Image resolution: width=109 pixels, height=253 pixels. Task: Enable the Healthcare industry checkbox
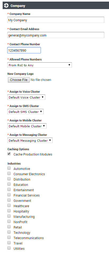click(x=9, y=205)
